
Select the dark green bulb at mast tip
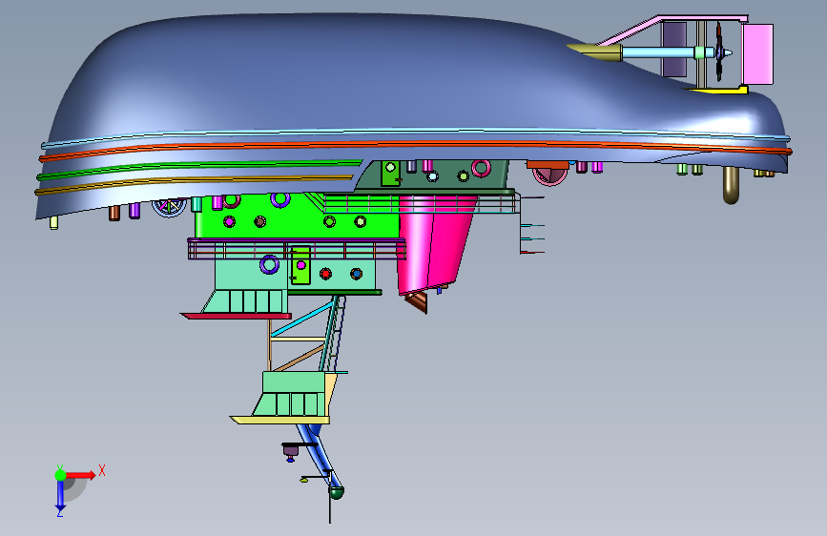coord(336,493)
